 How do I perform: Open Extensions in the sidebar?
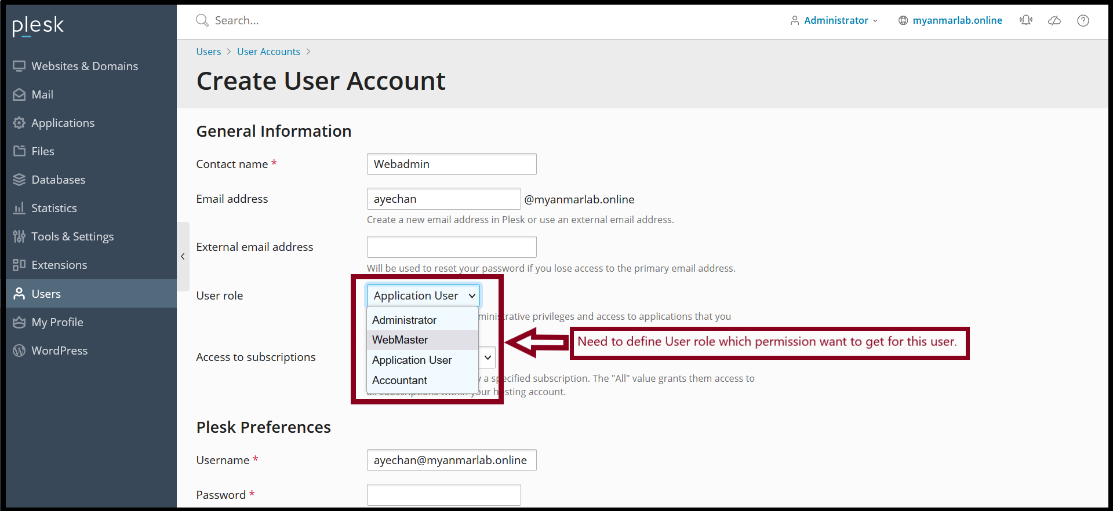59,265
